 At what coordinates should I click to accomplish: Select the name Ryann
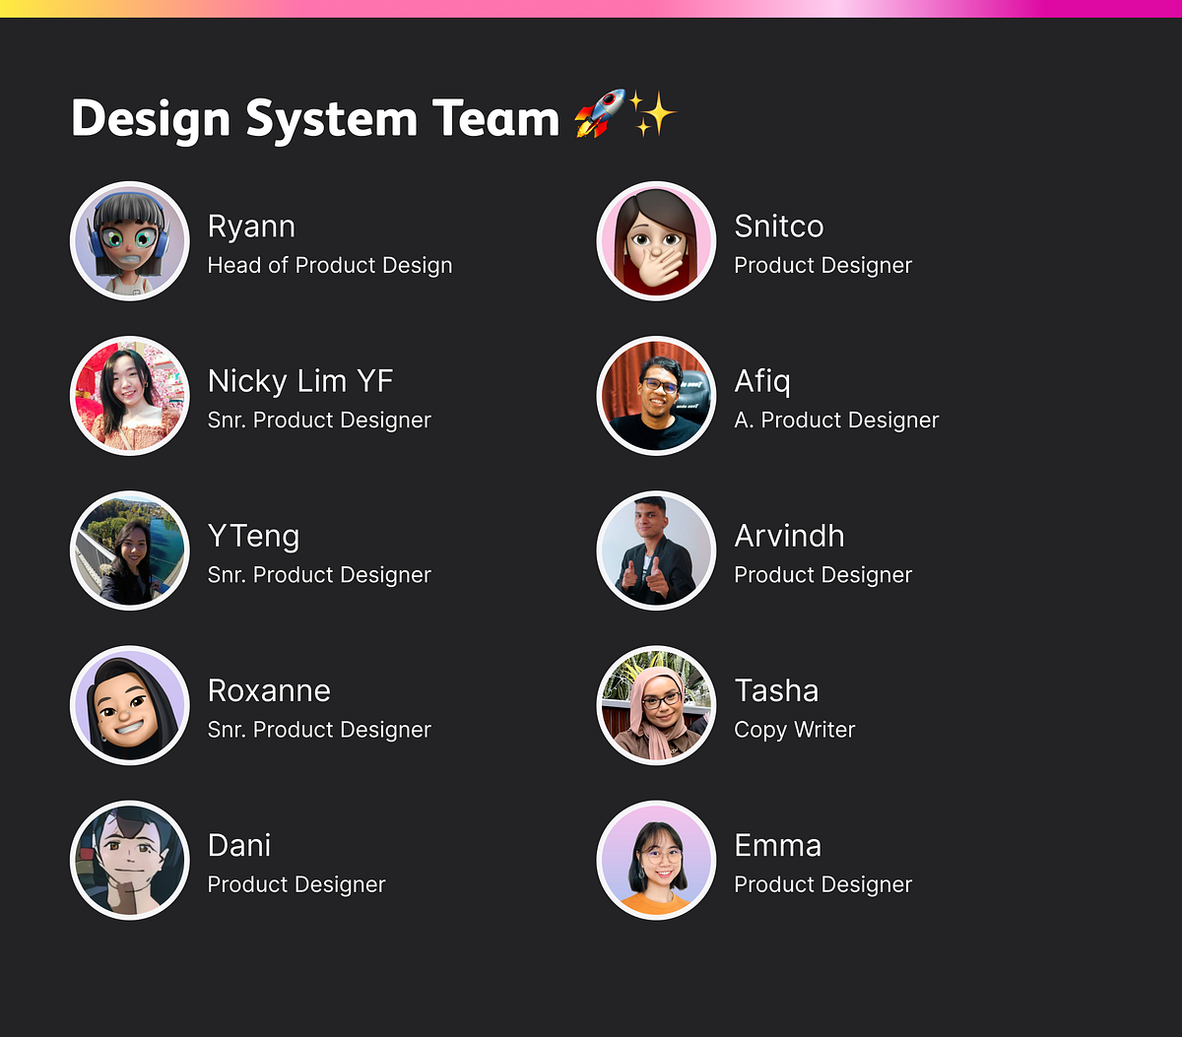click(x=252, y=227)
